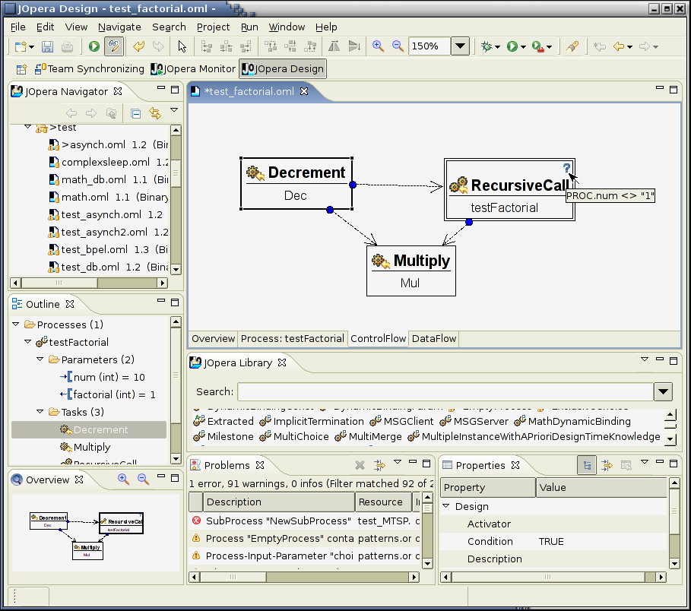Click the Collapse All icon in JOpera Navigator

[x=136, y=114]
